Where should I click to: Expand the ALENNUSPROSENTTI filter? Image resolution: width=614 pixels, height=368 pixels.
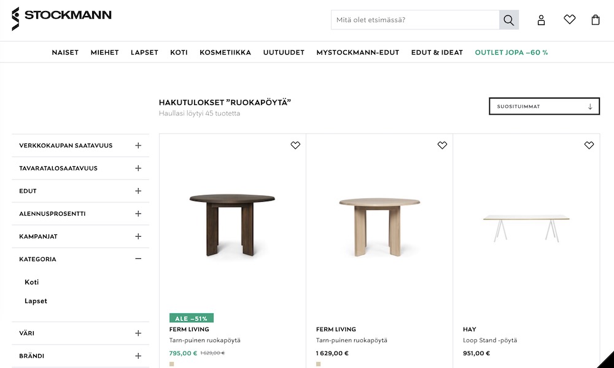point(138,213)
